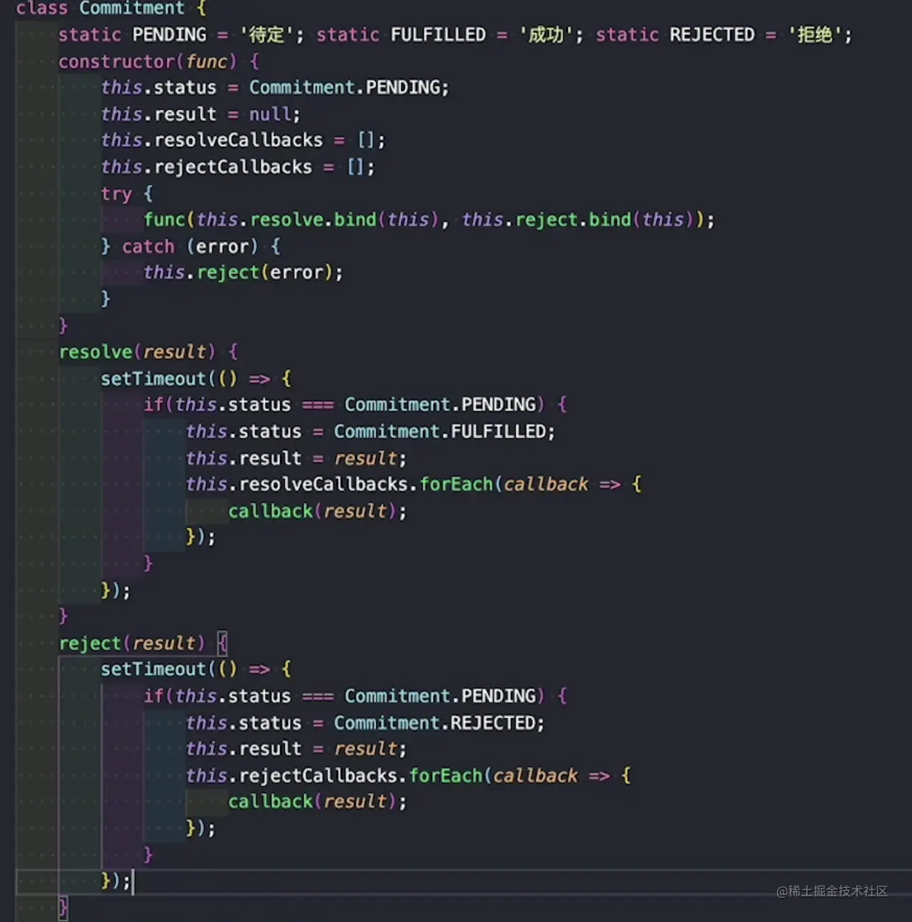Click the 'this.status = Commitment.PENDING;' assignment line
The width and height of the screenshot is (912, 922).
point(275,88)
